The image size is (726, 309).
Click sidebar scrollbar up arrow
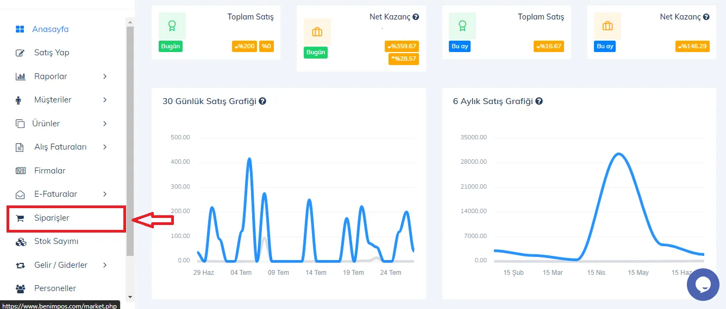pos(130,22)
